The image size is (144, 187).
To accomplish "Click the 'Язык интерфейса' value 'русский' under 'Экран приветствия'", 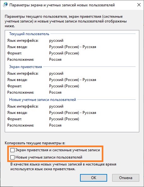I will [56, 73].
